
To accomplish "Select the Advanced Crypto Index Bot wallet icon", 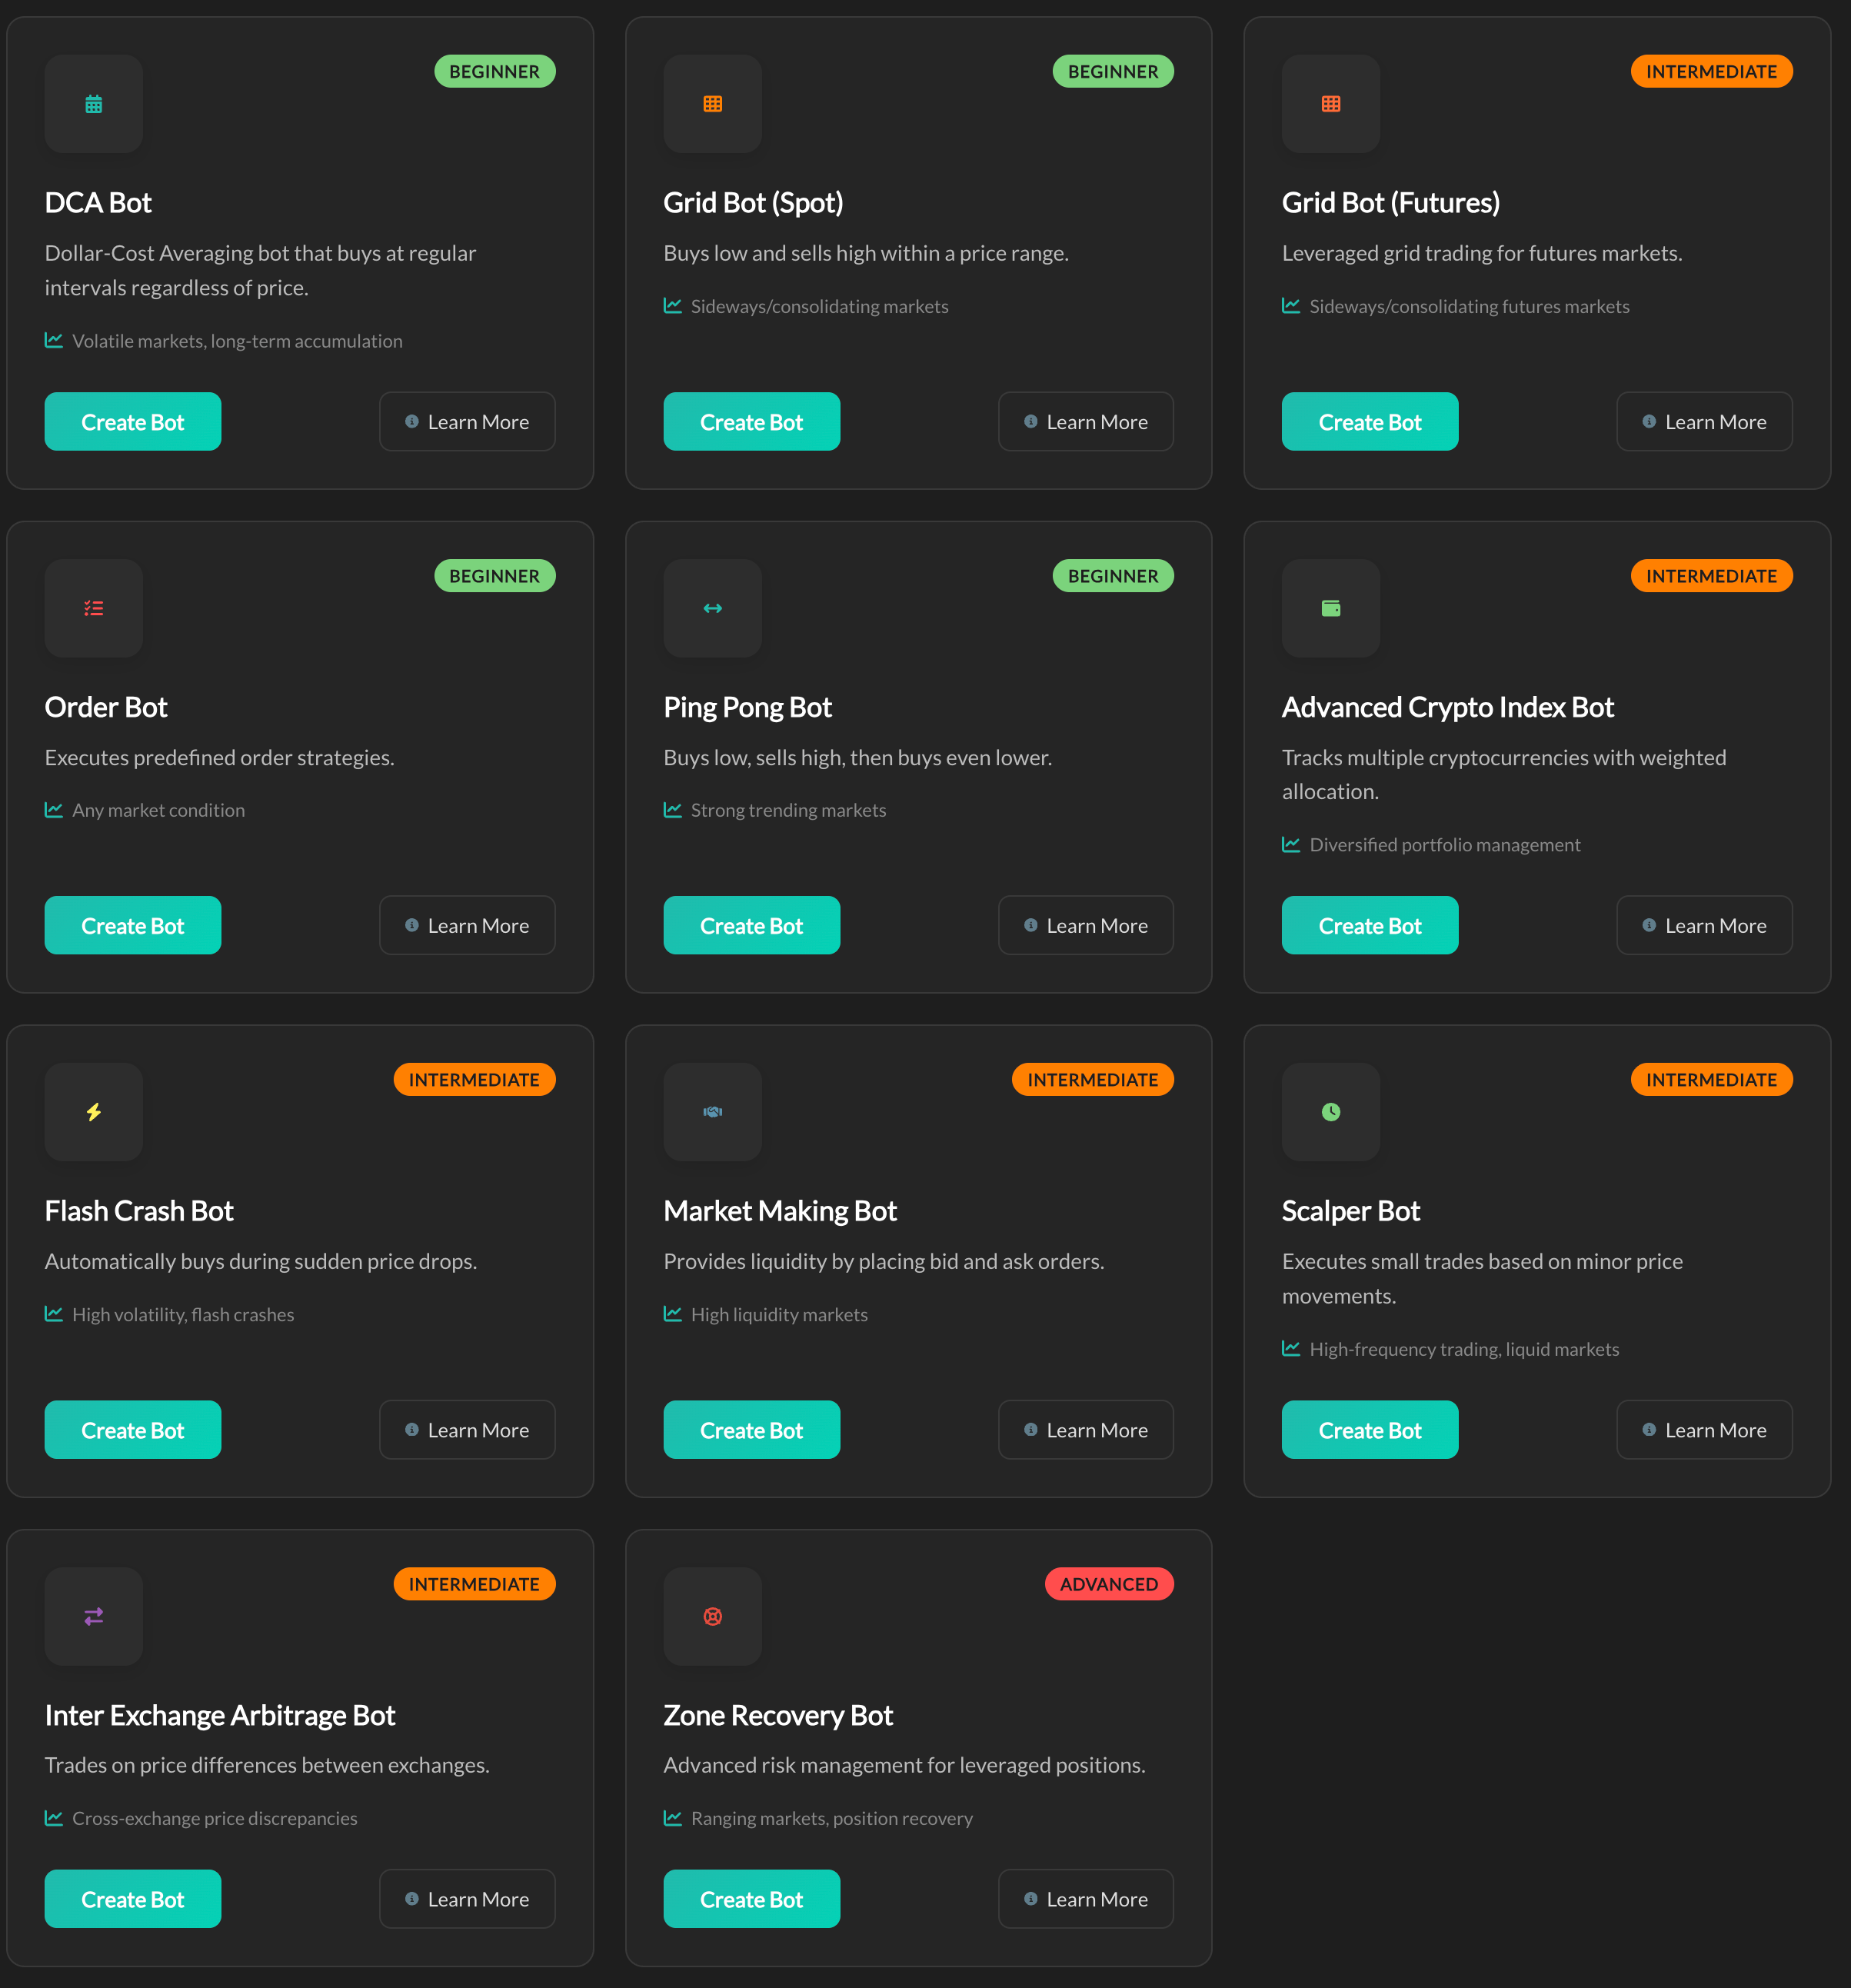I will [1330, 608].
